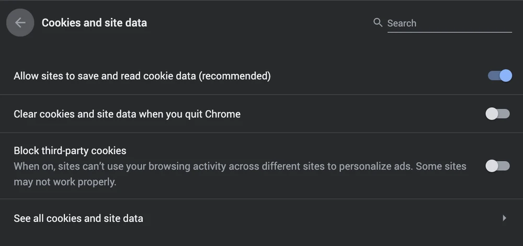The image size is (523, 246).
Task: Click "may not work properly" text line
Action: point(65,182)
